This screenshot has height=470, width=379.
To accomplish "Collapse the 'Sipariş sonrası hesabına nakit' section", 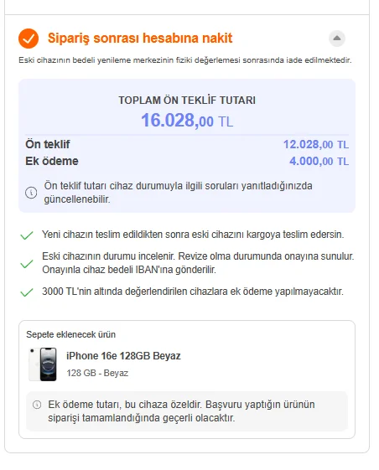I will pos(337,39).
